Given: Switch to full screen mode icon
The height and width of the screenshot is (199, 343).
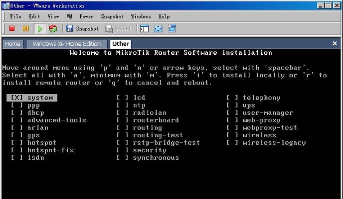Looking at the screenshot, I should point(158,28).
